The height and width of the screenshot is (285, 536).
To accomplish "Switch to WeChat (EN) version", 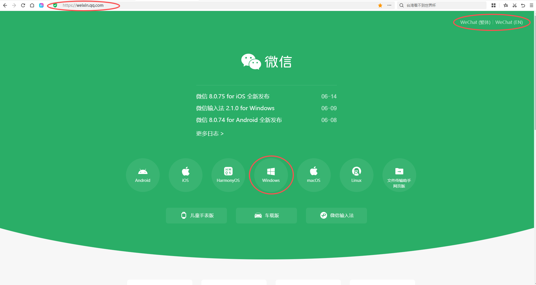I will point(509,22).
